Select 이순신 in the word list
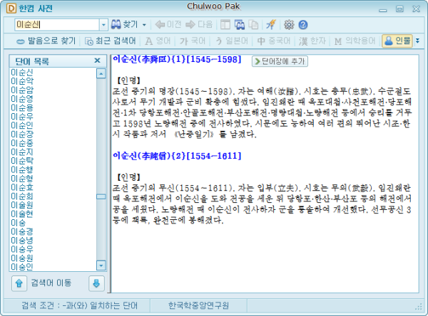The height and width of the screenshot is (316, 428). click(x=22, y=73)
